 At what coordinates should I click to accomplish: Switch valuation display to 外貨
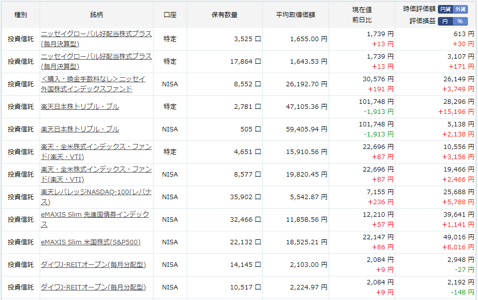[460, 9]
